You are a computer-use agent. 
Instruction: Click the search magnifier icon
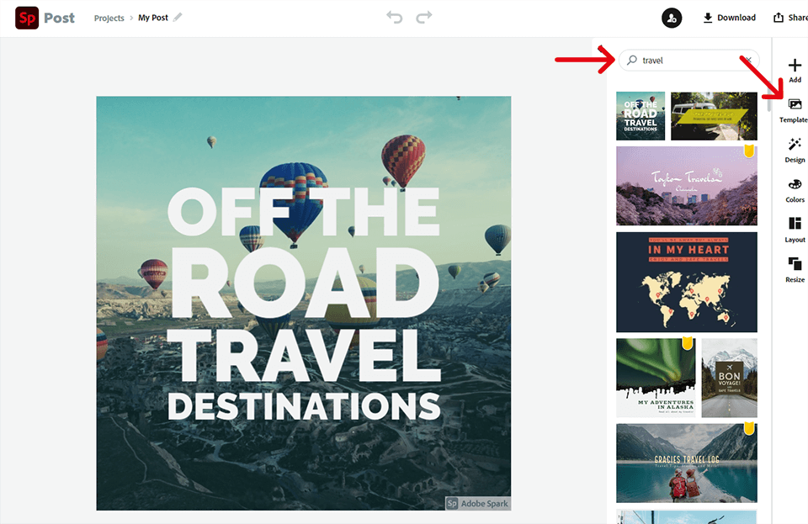(x=632, y=61)
